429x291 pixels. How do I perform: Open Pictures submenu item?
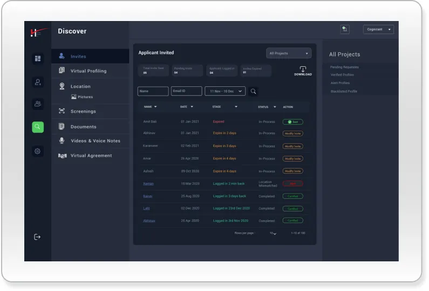coord(82,96)
